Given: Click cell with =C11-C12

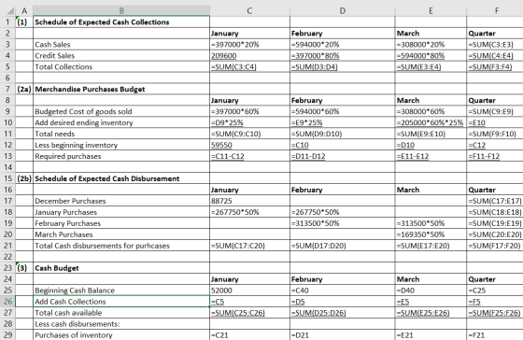Looking at the screenshot, I should tap(250, 156).
